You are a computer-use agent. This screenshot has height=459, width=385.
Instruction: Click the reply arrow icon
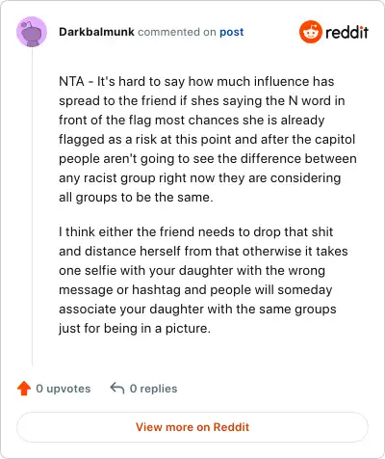click(117, 388)
